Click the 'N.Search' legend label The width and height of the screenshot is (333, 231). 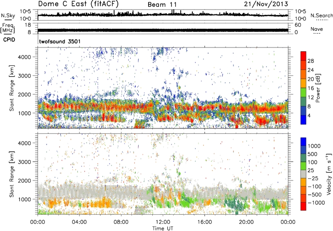coord(321,15)
